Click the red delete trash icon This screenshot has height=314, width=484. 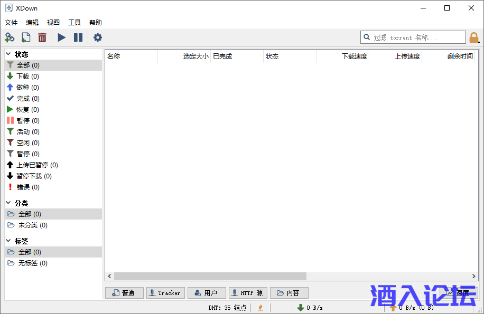coord(42,37)
